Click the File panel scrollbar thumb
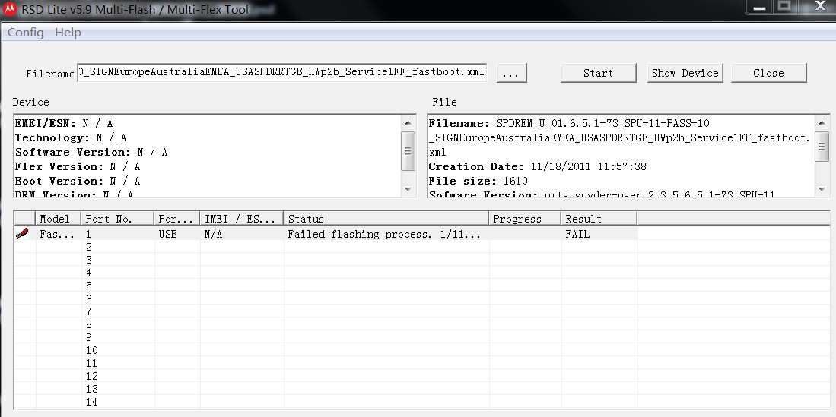This screenshot has width=836, height=417. pyautogui.click(x=822, y=147)
